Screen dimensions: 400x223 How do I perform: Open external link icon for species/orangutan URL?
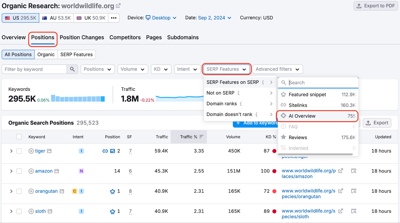(340, 191)
